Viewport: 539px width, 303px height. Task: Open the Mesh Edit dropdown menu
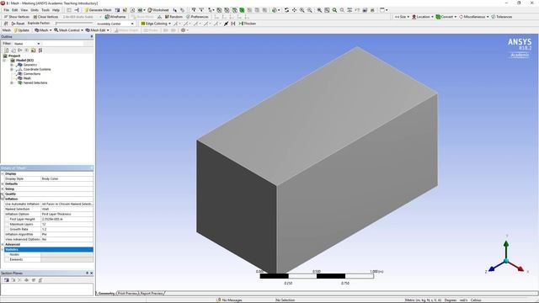[x=98, y=30]
